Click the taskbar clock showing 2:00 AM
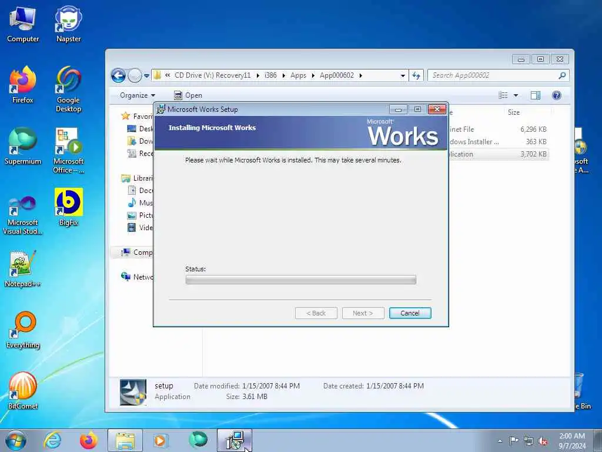The image size is (602, 452). coord(572,441)
